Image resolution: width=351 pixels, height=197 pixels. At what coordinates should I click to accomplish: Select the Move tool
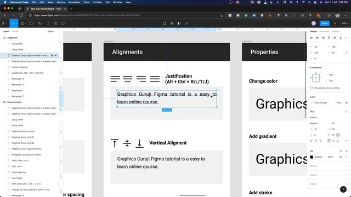click(13, 23)
